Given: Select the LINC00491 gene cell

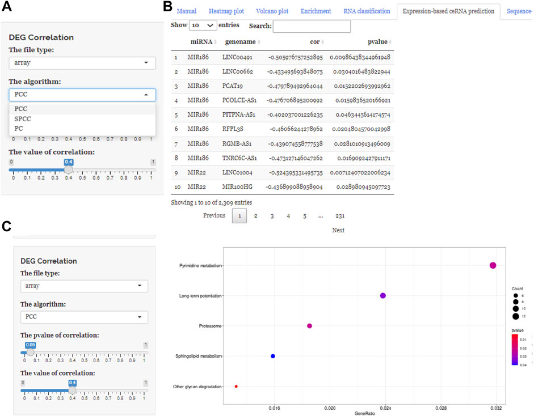Looking at the screenshot, I should tap(237, 57).
